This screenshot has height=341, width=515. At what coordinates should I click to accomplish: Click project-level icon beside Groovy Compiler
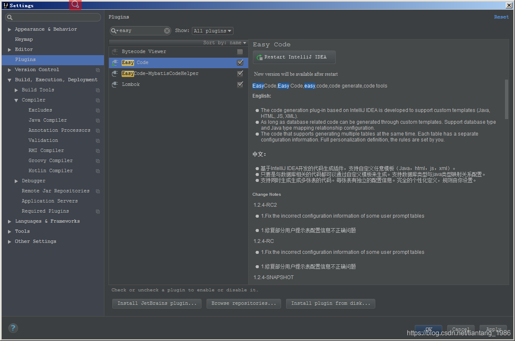click(98, 161)
